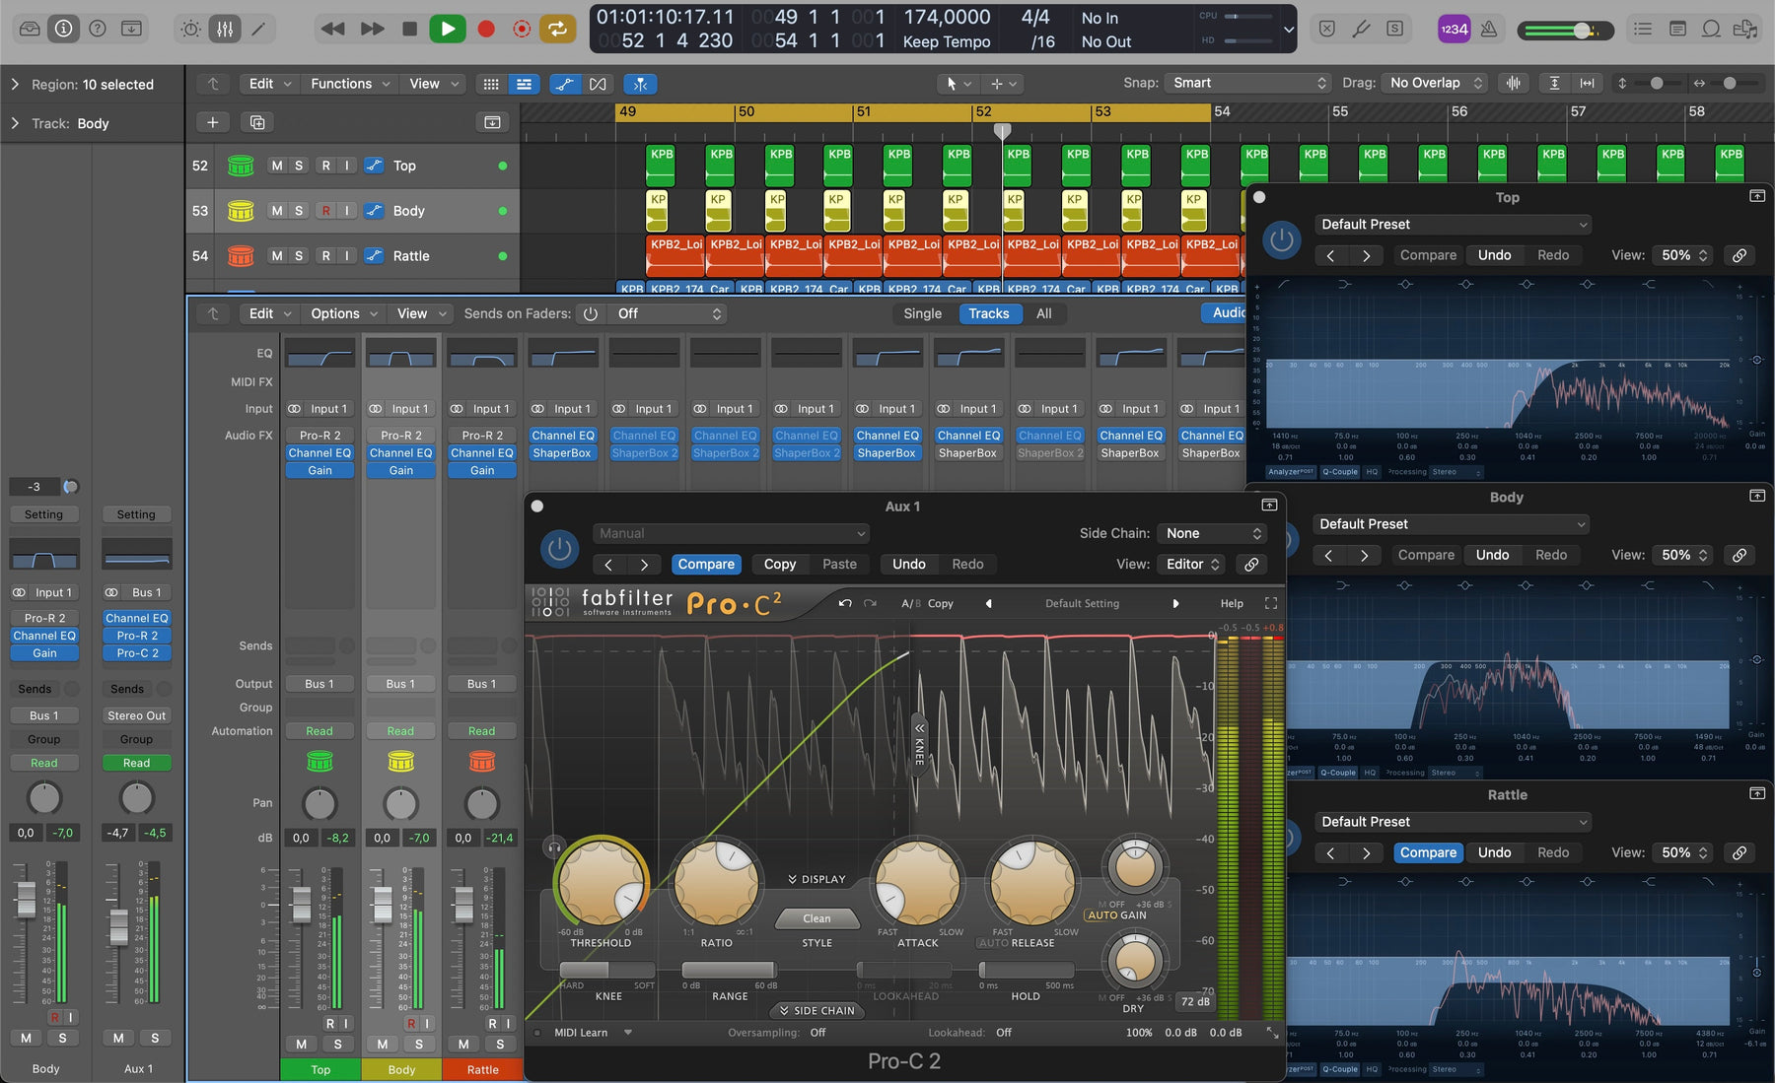Click the red drum icon on Rattle channel strip
1775x1083 pixels.
pos(482,761)
